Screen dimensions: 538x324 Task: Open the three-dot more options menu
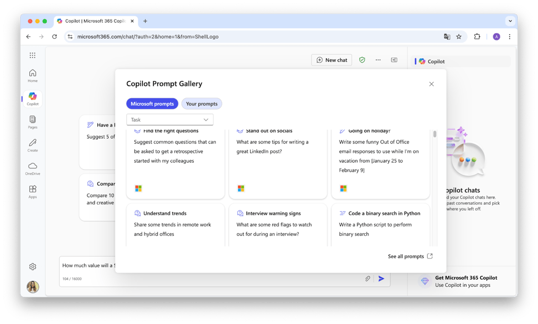click(378, 60)
